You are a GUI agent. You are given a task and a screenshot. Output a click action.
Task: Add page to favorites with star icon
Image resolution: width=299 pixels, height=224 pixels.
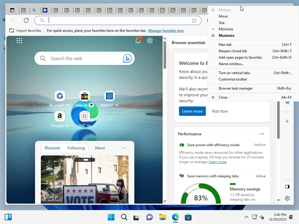point(194,20)
